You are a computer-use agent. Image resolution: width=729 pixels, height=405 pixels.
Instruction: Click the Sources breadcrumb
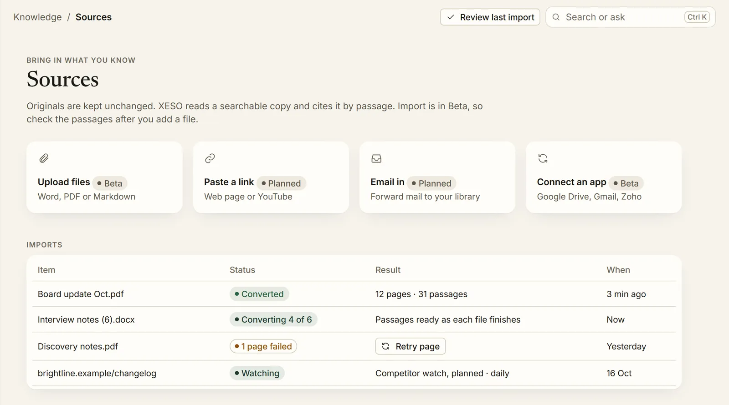click(x=93, y=17)
